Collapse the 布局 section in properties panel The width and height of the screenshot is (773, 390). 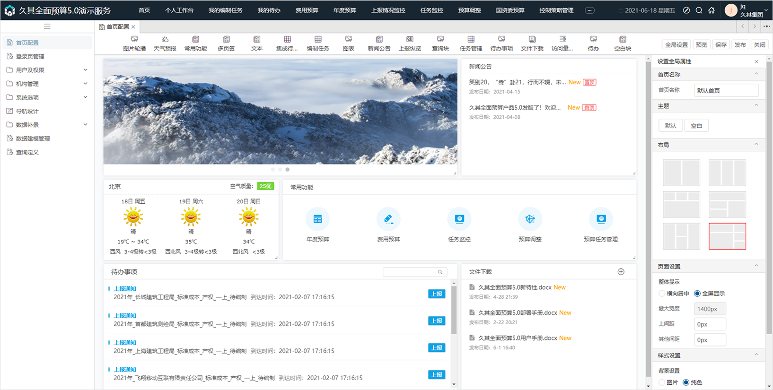[756, 145]
